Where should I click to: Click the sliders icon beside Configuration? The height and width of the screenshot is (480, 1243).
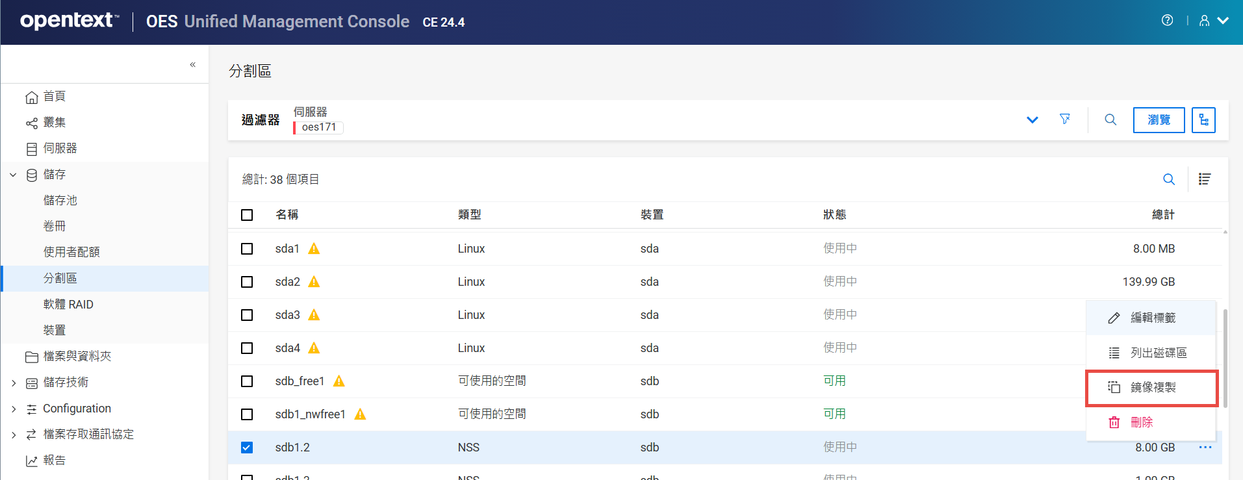point(32,409)
